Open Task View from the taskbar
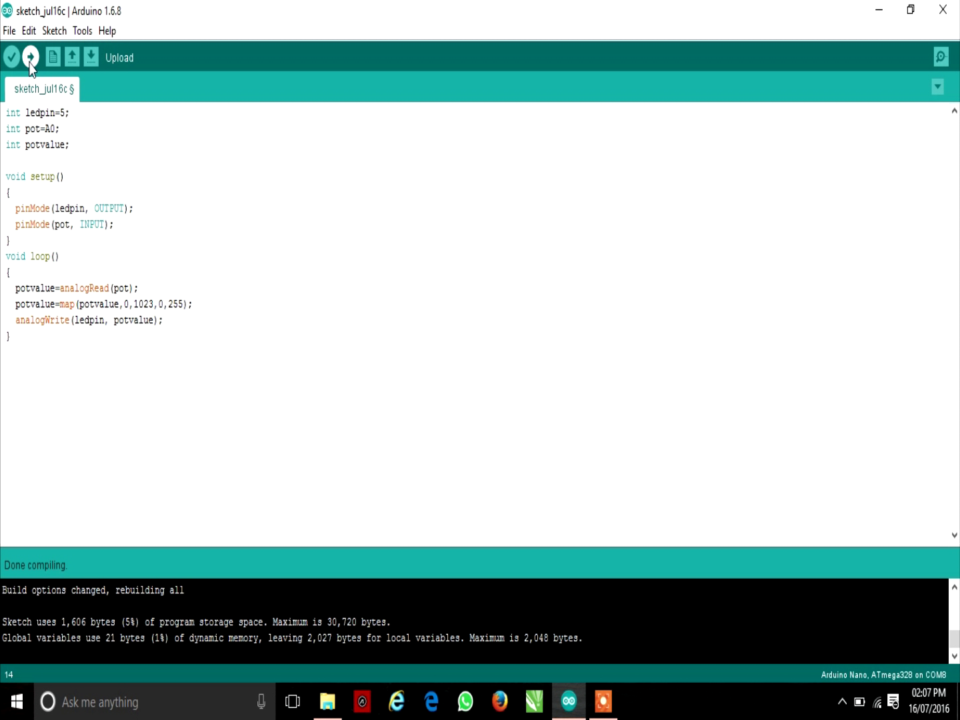The image size is (960, 720). click(293, 701)
